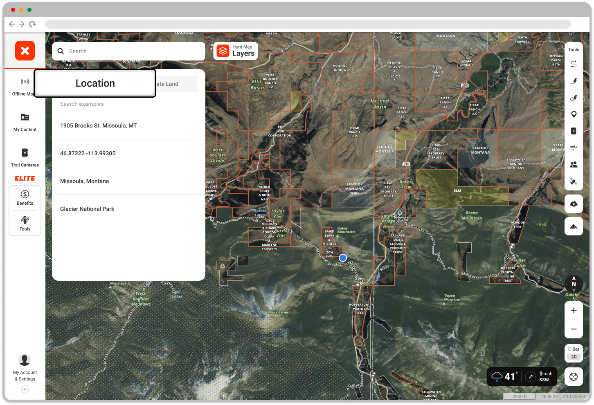This screenshot has height=405, width=594.
Task: Click the Stillwater Mining Company parcel label
Action: [516, 163]
